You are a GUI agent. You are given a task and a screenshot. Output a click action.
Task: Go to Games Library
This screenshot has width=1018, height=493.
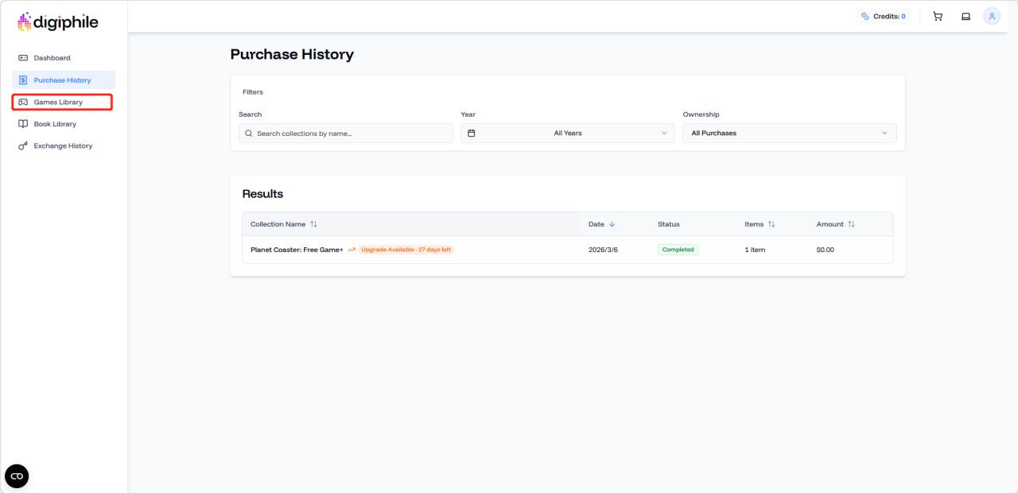tap(58, 102)
